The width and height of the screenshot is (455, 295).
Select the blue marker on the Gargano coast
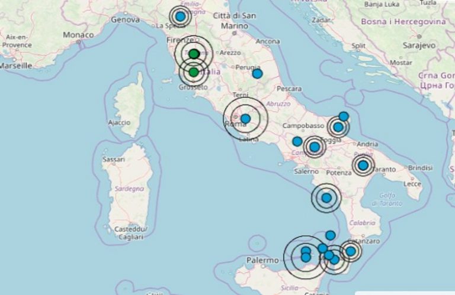coord(344,116)
